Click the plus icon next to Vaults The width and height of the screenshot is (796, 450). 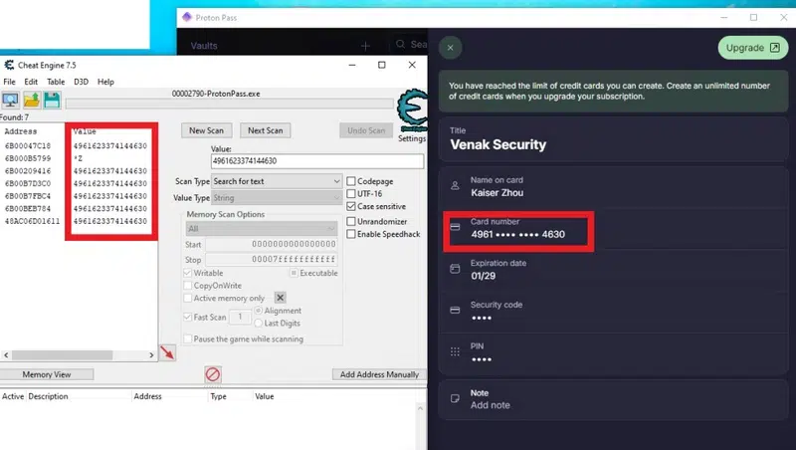(x=365, y=46)
